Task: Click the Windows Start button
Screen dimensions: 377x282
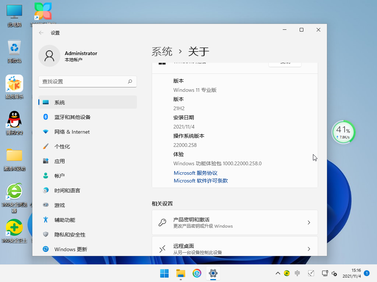Action: click(x=164, y=273)
